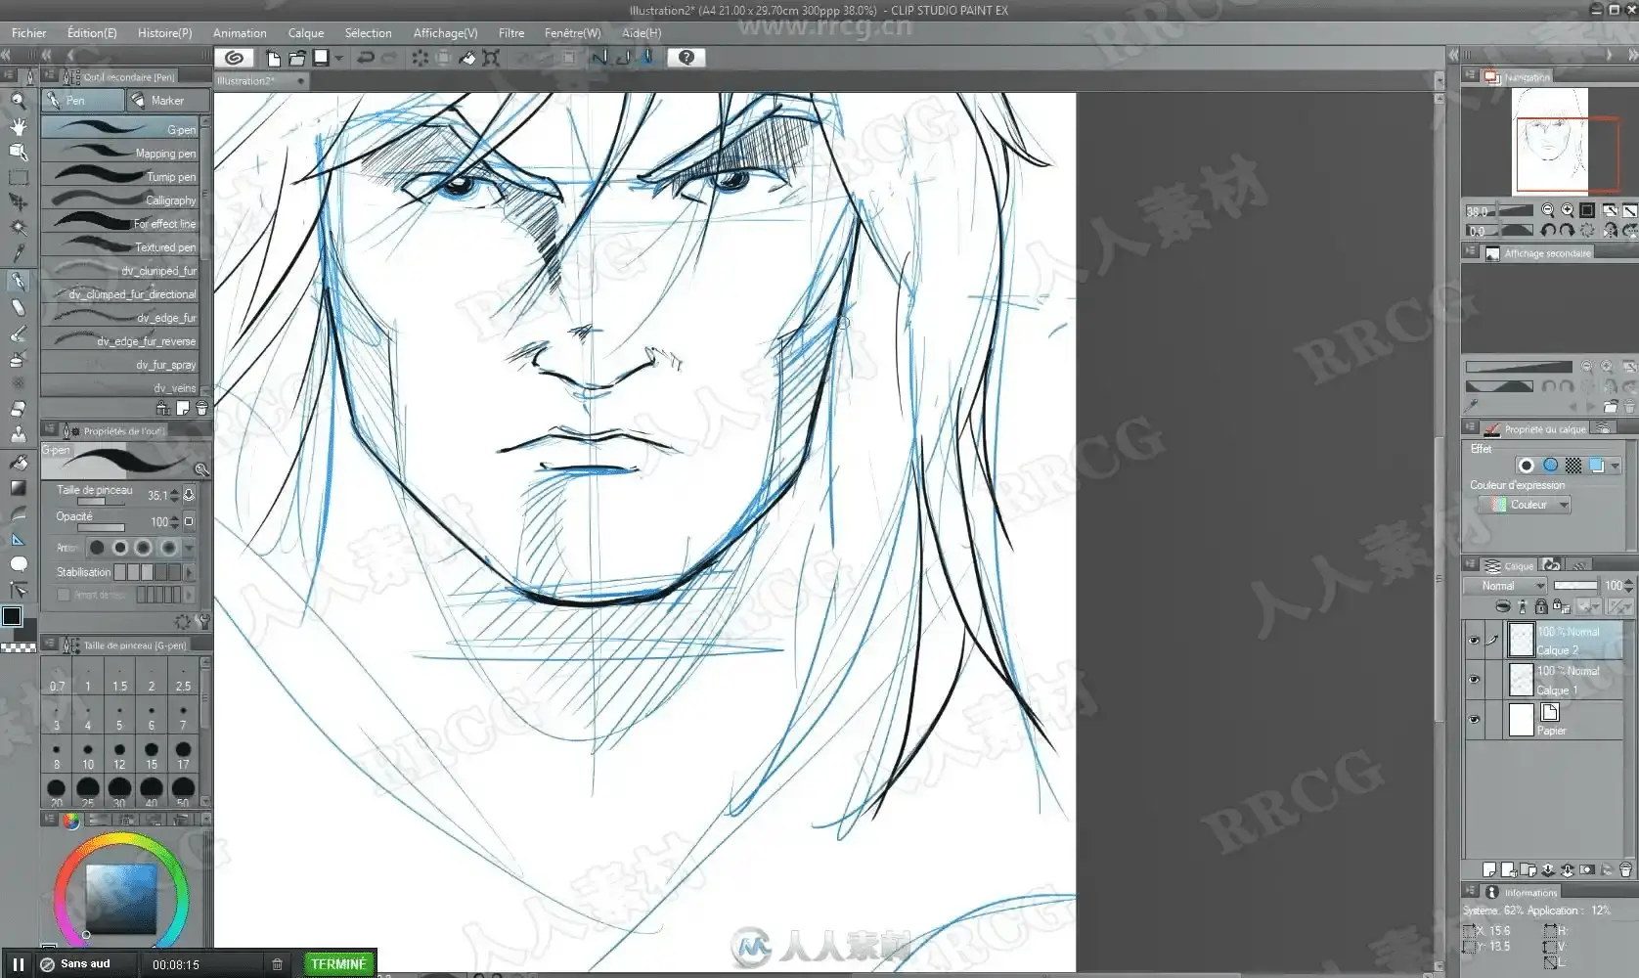
Task: Select the Balloon text tool in the toolbox
Action: pos(18,564)
